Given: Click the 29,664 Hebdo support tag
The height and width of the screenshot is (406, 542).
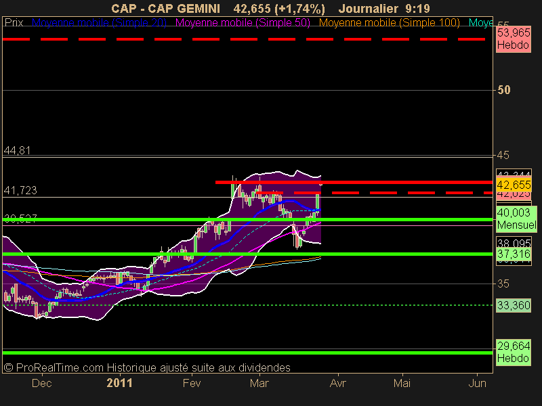Looking at the screenshot, I should (x=514, y=352).
